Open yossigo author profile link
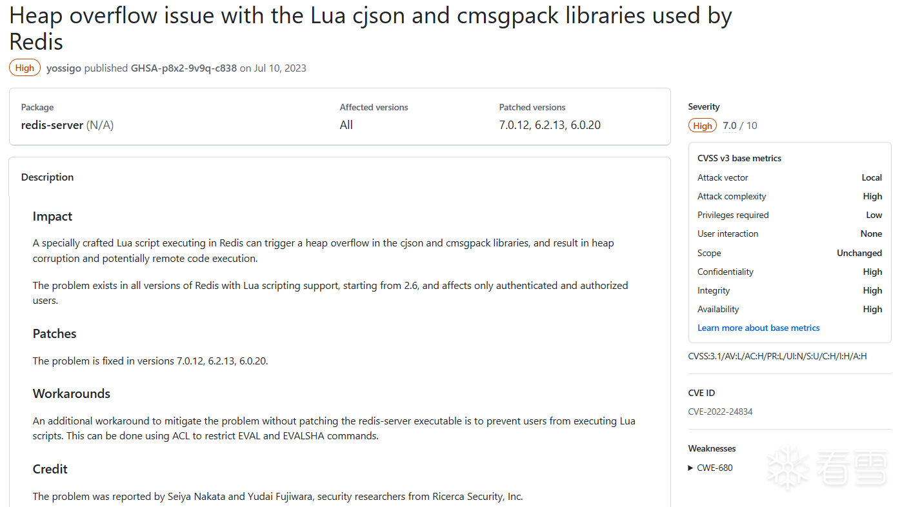The image size is (902, 507). (64, 68)
